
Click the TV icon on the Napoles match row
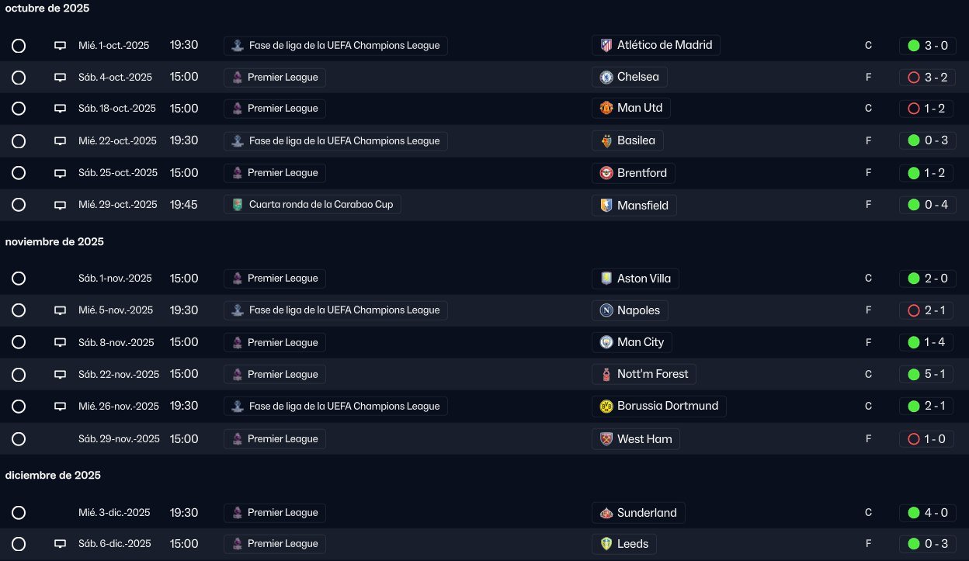[x=60, y=310]
